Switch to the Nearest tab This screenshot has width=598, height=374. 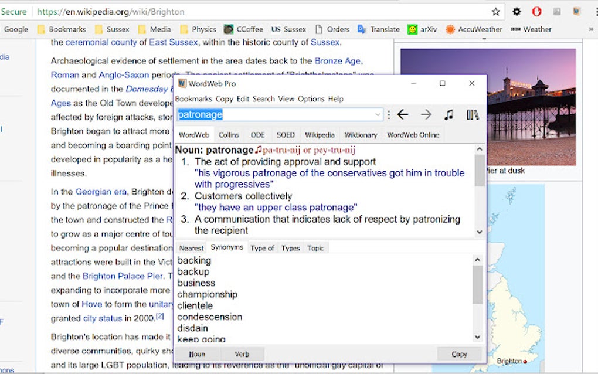(x=191, y=248)
